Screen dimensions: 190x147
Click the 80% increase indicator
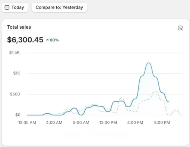click(x=53, y=40)
